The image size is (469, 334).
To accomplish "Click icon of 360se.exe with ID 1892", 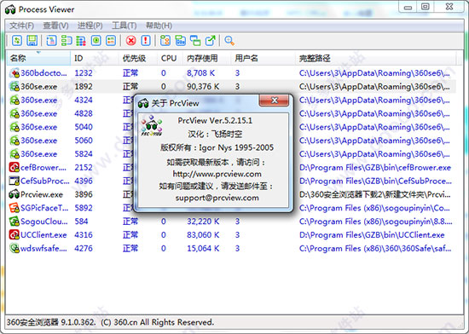I will (14, 86).
